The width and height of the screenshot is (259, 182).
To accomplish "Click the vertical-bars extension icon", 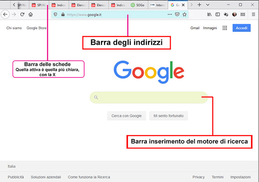I will [x=243, y=15].
